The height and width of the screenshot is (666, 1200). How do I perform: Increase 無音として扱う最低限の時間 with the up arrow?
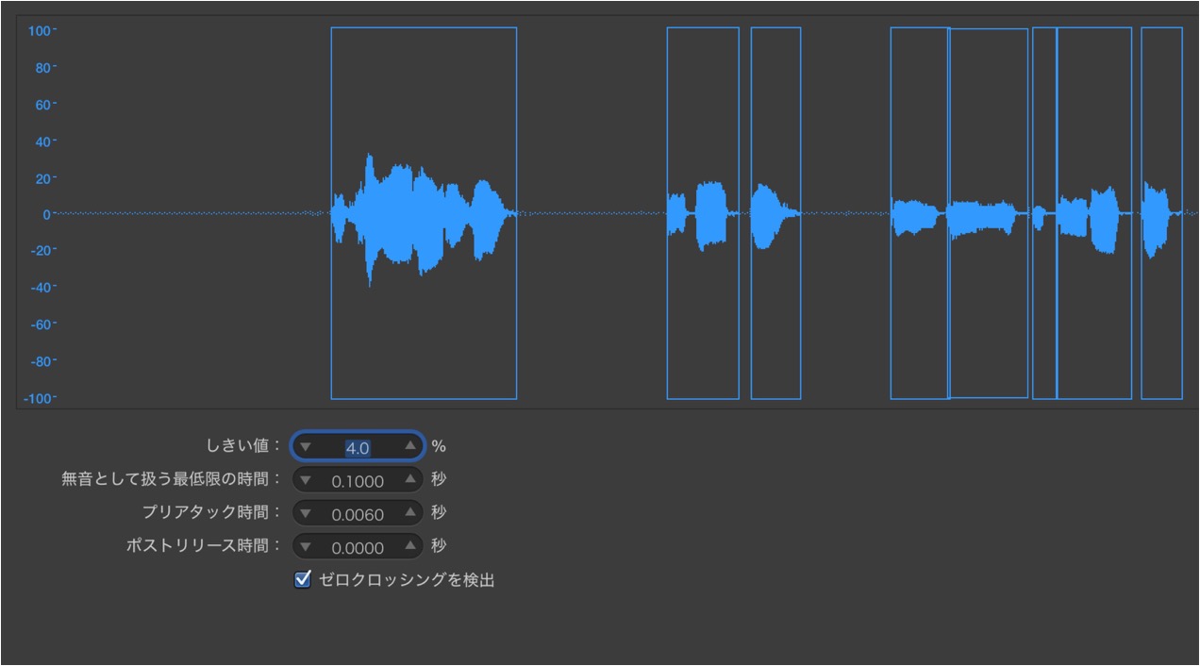pos(409,479)
